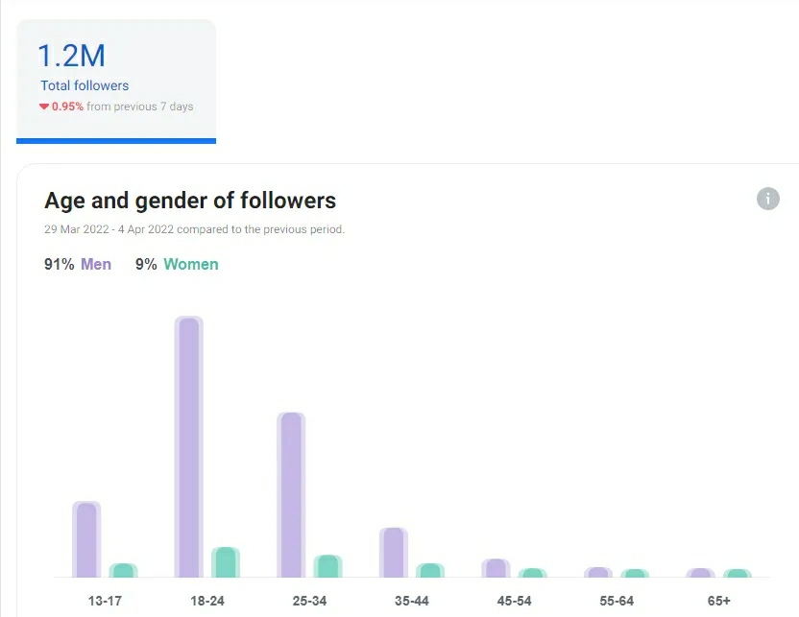Click the men bar for 13-17

[86, 539]
